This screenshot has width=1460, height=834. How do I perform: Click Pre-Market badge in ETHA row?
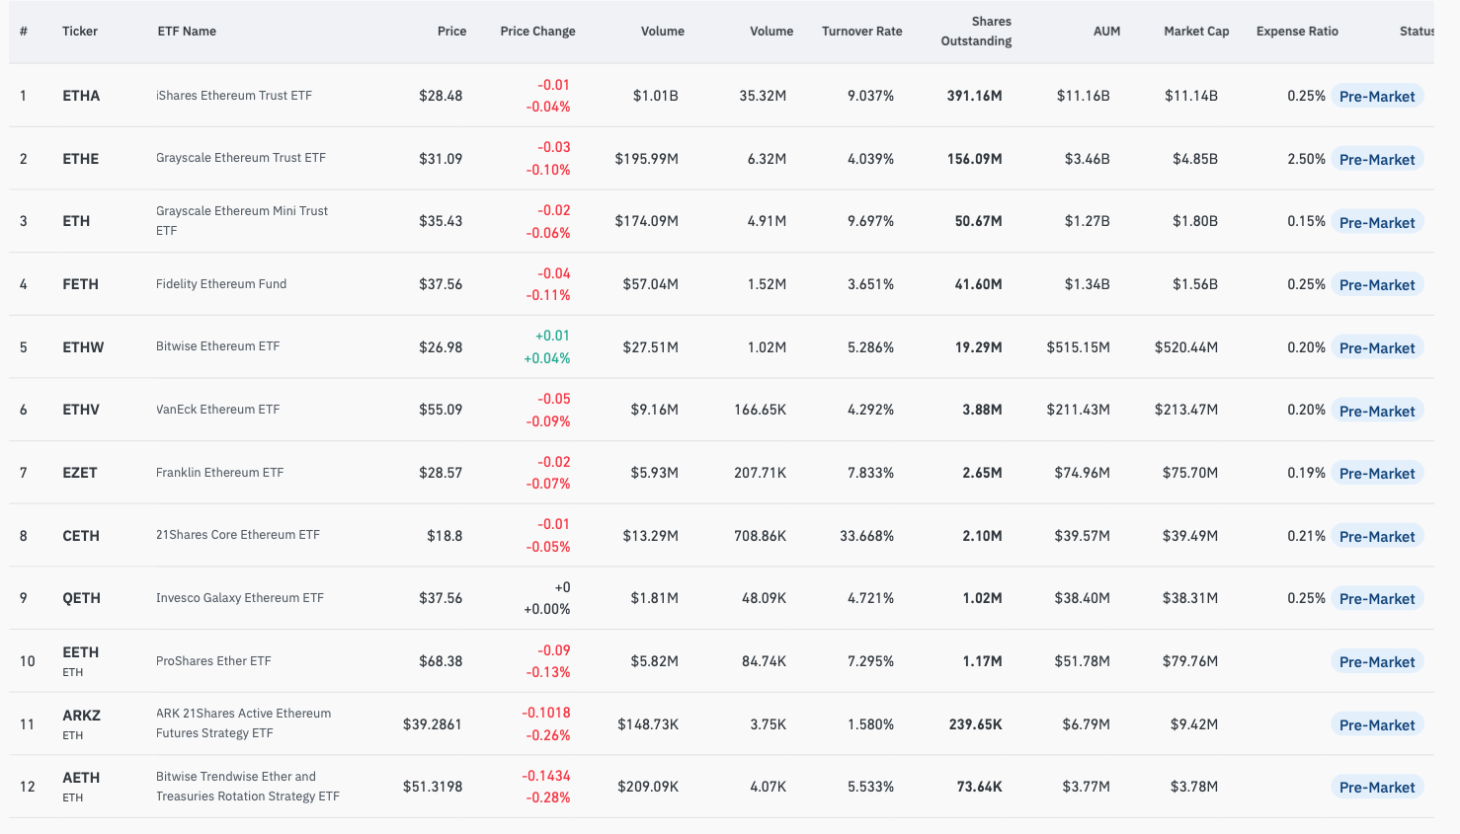(x=1377, y=97)
